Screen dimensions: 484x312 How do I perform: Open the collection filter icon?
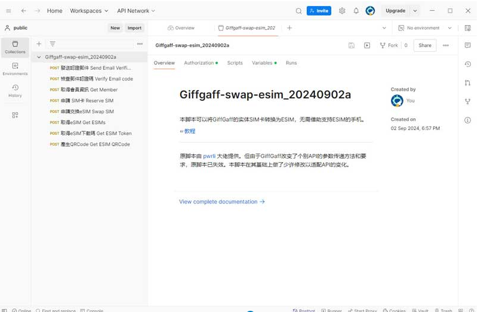pos(53,44)
